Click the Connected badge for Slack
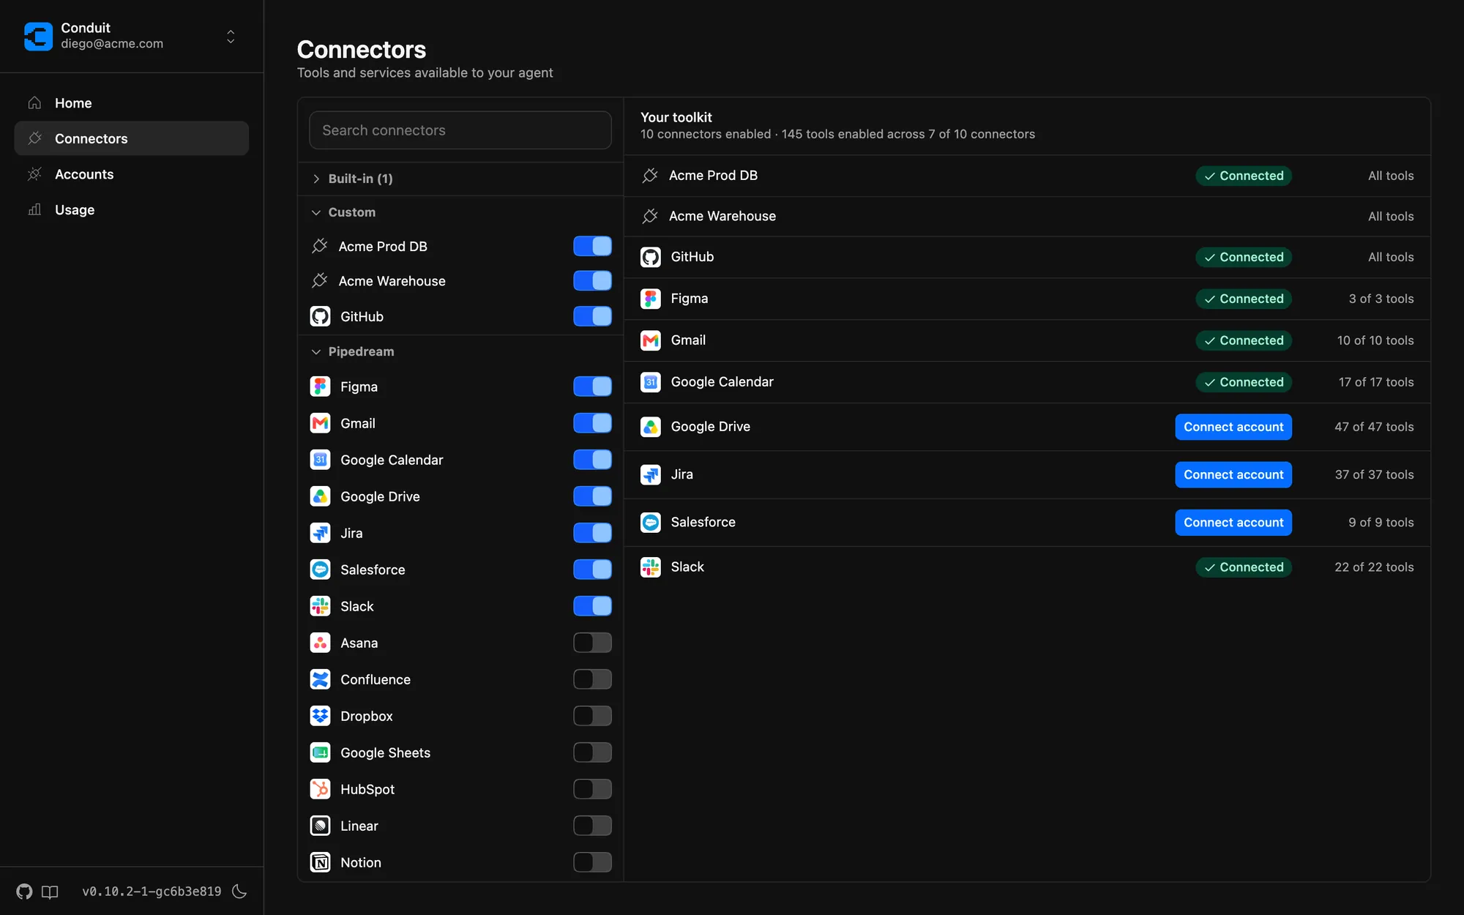 coord(1244,567)
